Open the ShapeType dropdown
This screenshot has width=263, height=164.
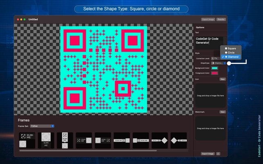point(218,63)
